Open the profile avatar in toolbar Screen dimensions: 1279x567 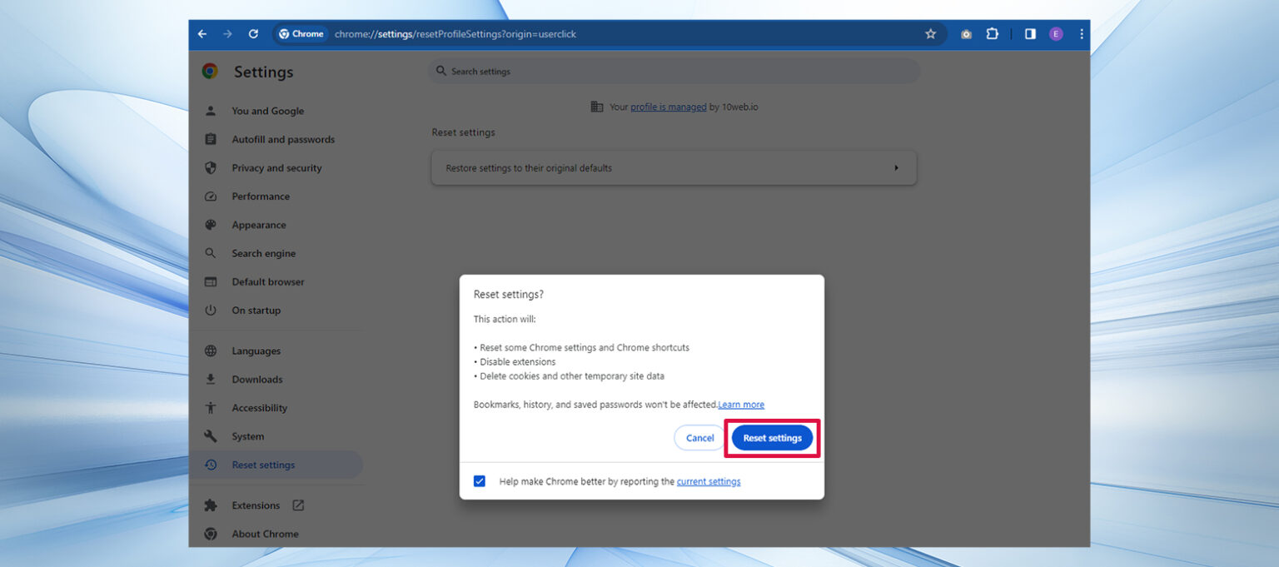coord(1056,34)
